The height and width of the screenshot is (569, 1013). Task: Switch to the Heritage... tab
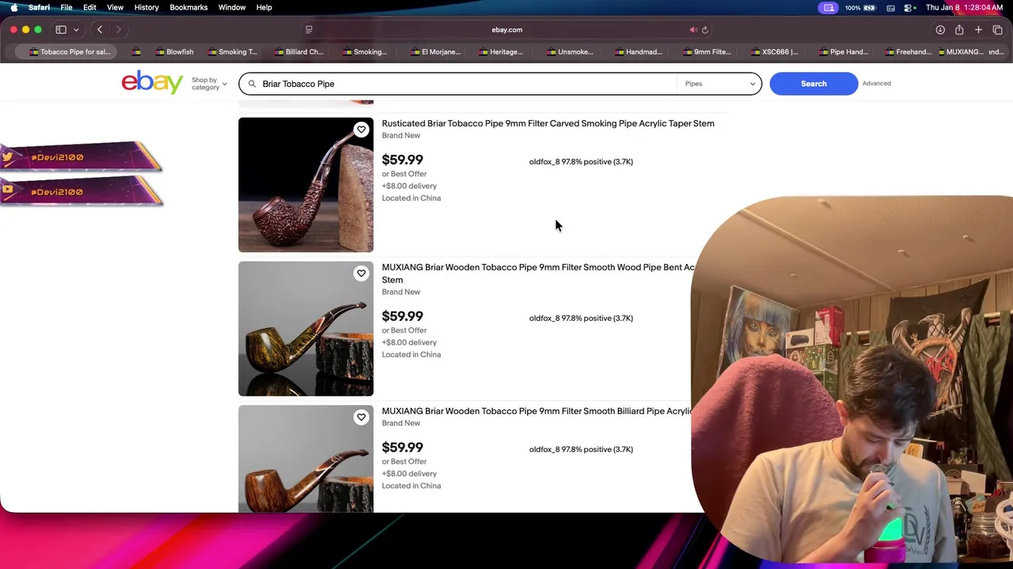(x=501, y=52)
